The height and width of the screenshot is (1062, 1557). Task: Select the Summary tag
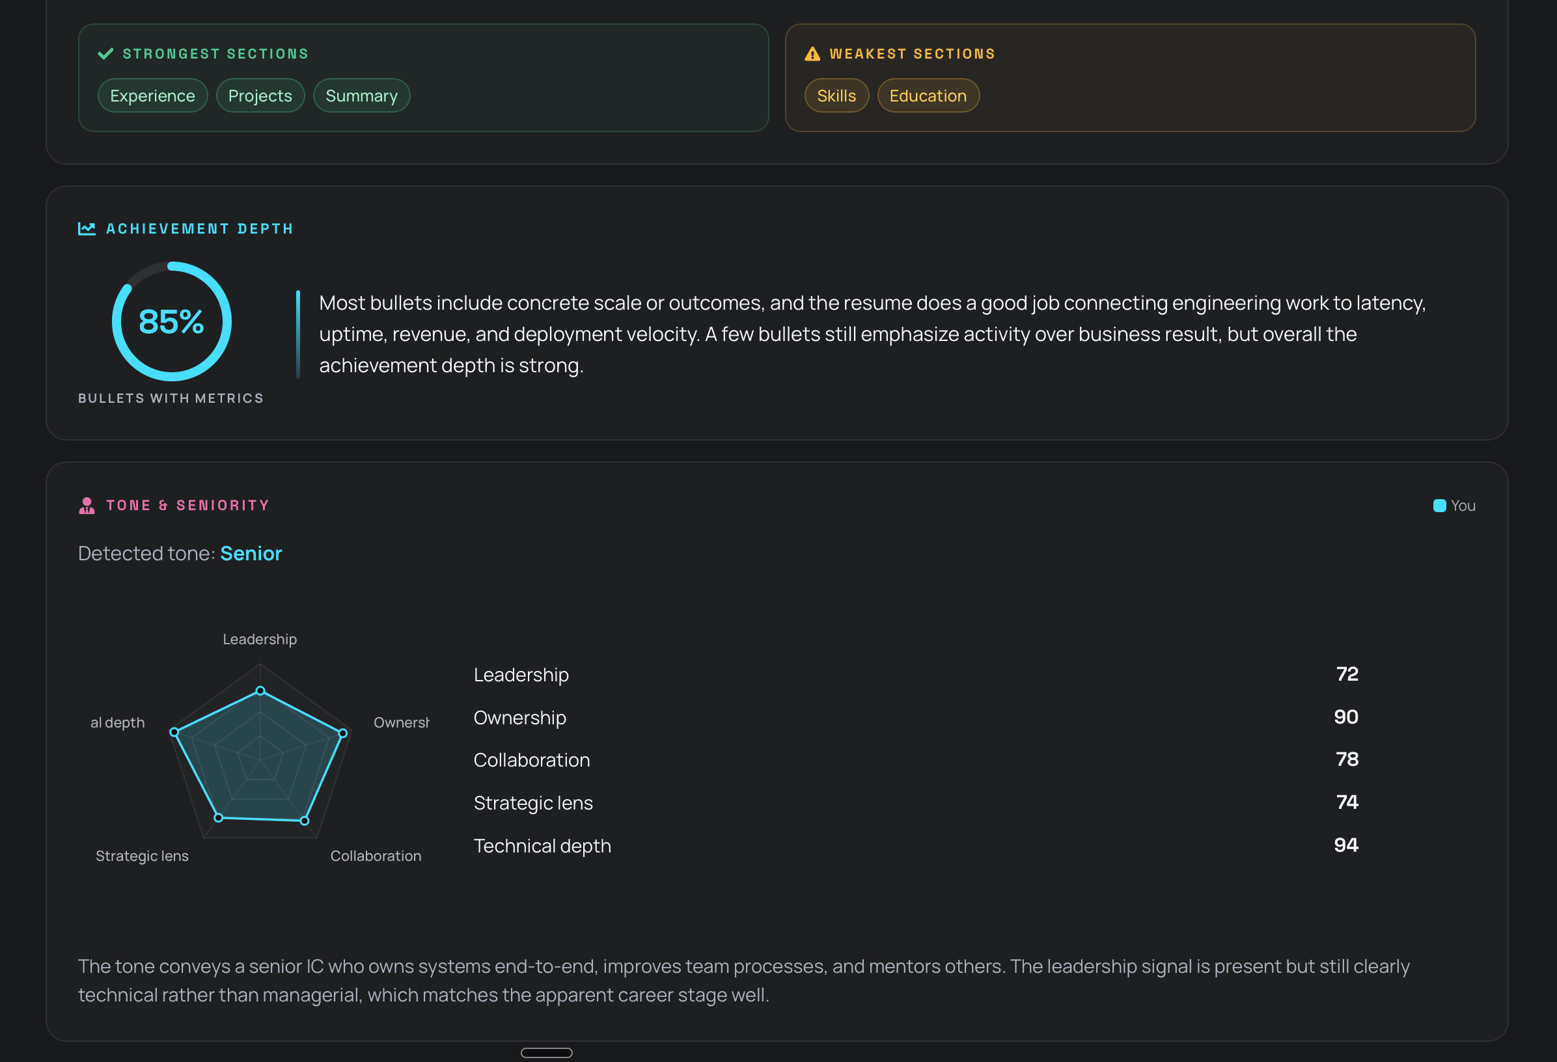point(362,96)
